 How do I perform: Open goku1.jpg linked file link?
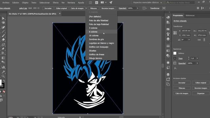pos(23,8)
